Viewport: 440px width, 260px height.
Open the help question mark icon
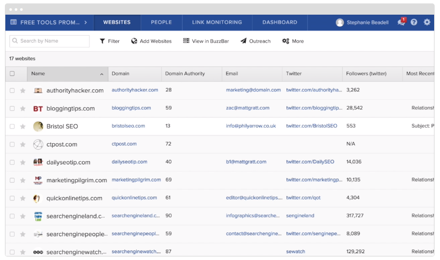pyautogui.click(x=414, y=22)
